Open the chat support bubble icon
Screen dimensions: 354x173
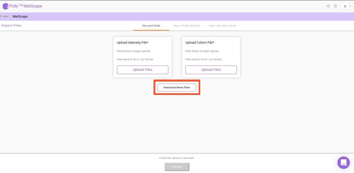pyautogui.click(x=344, y=163)
